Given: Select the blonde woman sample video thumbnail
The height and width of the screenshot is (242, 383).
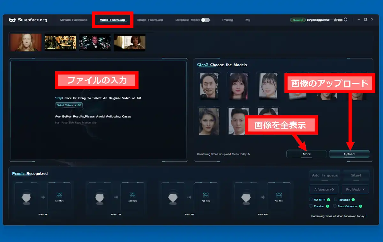Looking at the screenshot, I should pos(26,43).
